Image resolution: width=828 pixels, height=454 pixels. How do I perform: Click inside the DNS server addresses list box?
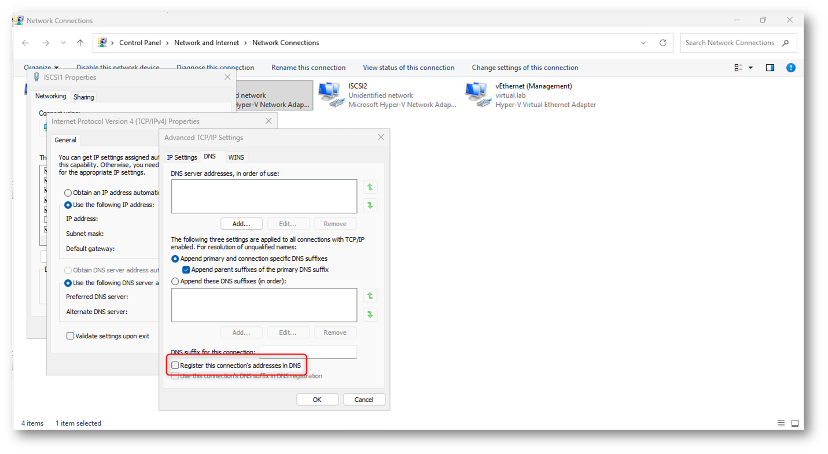click(x=264, y=196)
